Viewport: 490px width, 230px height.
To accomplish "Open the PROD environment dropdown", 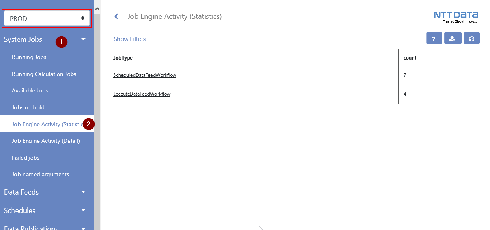I will (47, 18).
